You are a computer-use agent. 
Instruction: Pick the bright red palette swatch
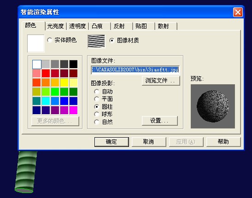pyautogui.click(x=46, y=74)
